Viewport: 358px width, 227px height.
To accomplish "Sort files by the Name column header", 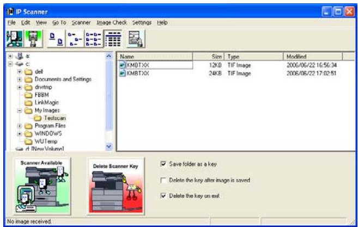I will (155, 57).
